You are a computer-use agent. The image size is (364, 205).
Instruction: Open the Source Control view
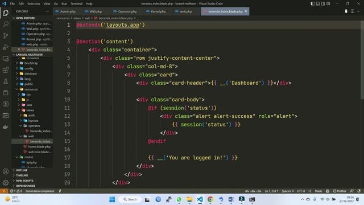[6, 35]
